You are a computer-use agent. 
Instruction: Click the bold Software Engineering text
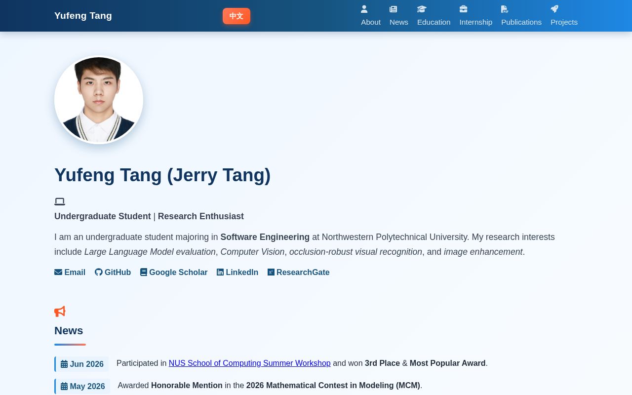(x=265, y=237)
